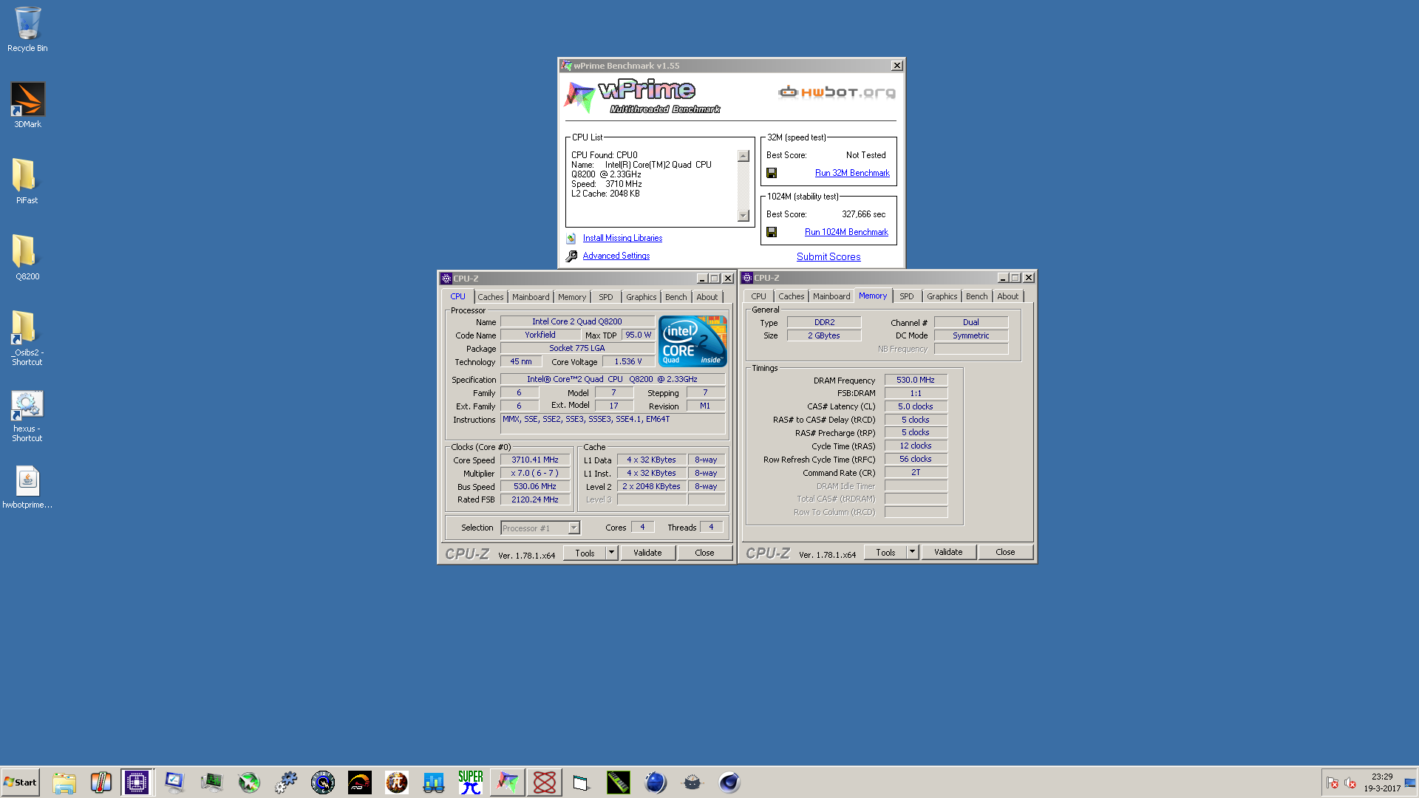Click CPU List scrollbar up arrow

(743, 156)
